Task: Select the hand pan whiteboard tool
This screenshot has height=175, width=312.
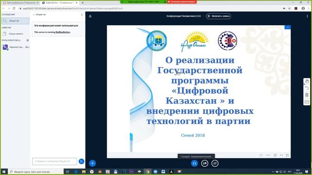Action: point(307,81)
